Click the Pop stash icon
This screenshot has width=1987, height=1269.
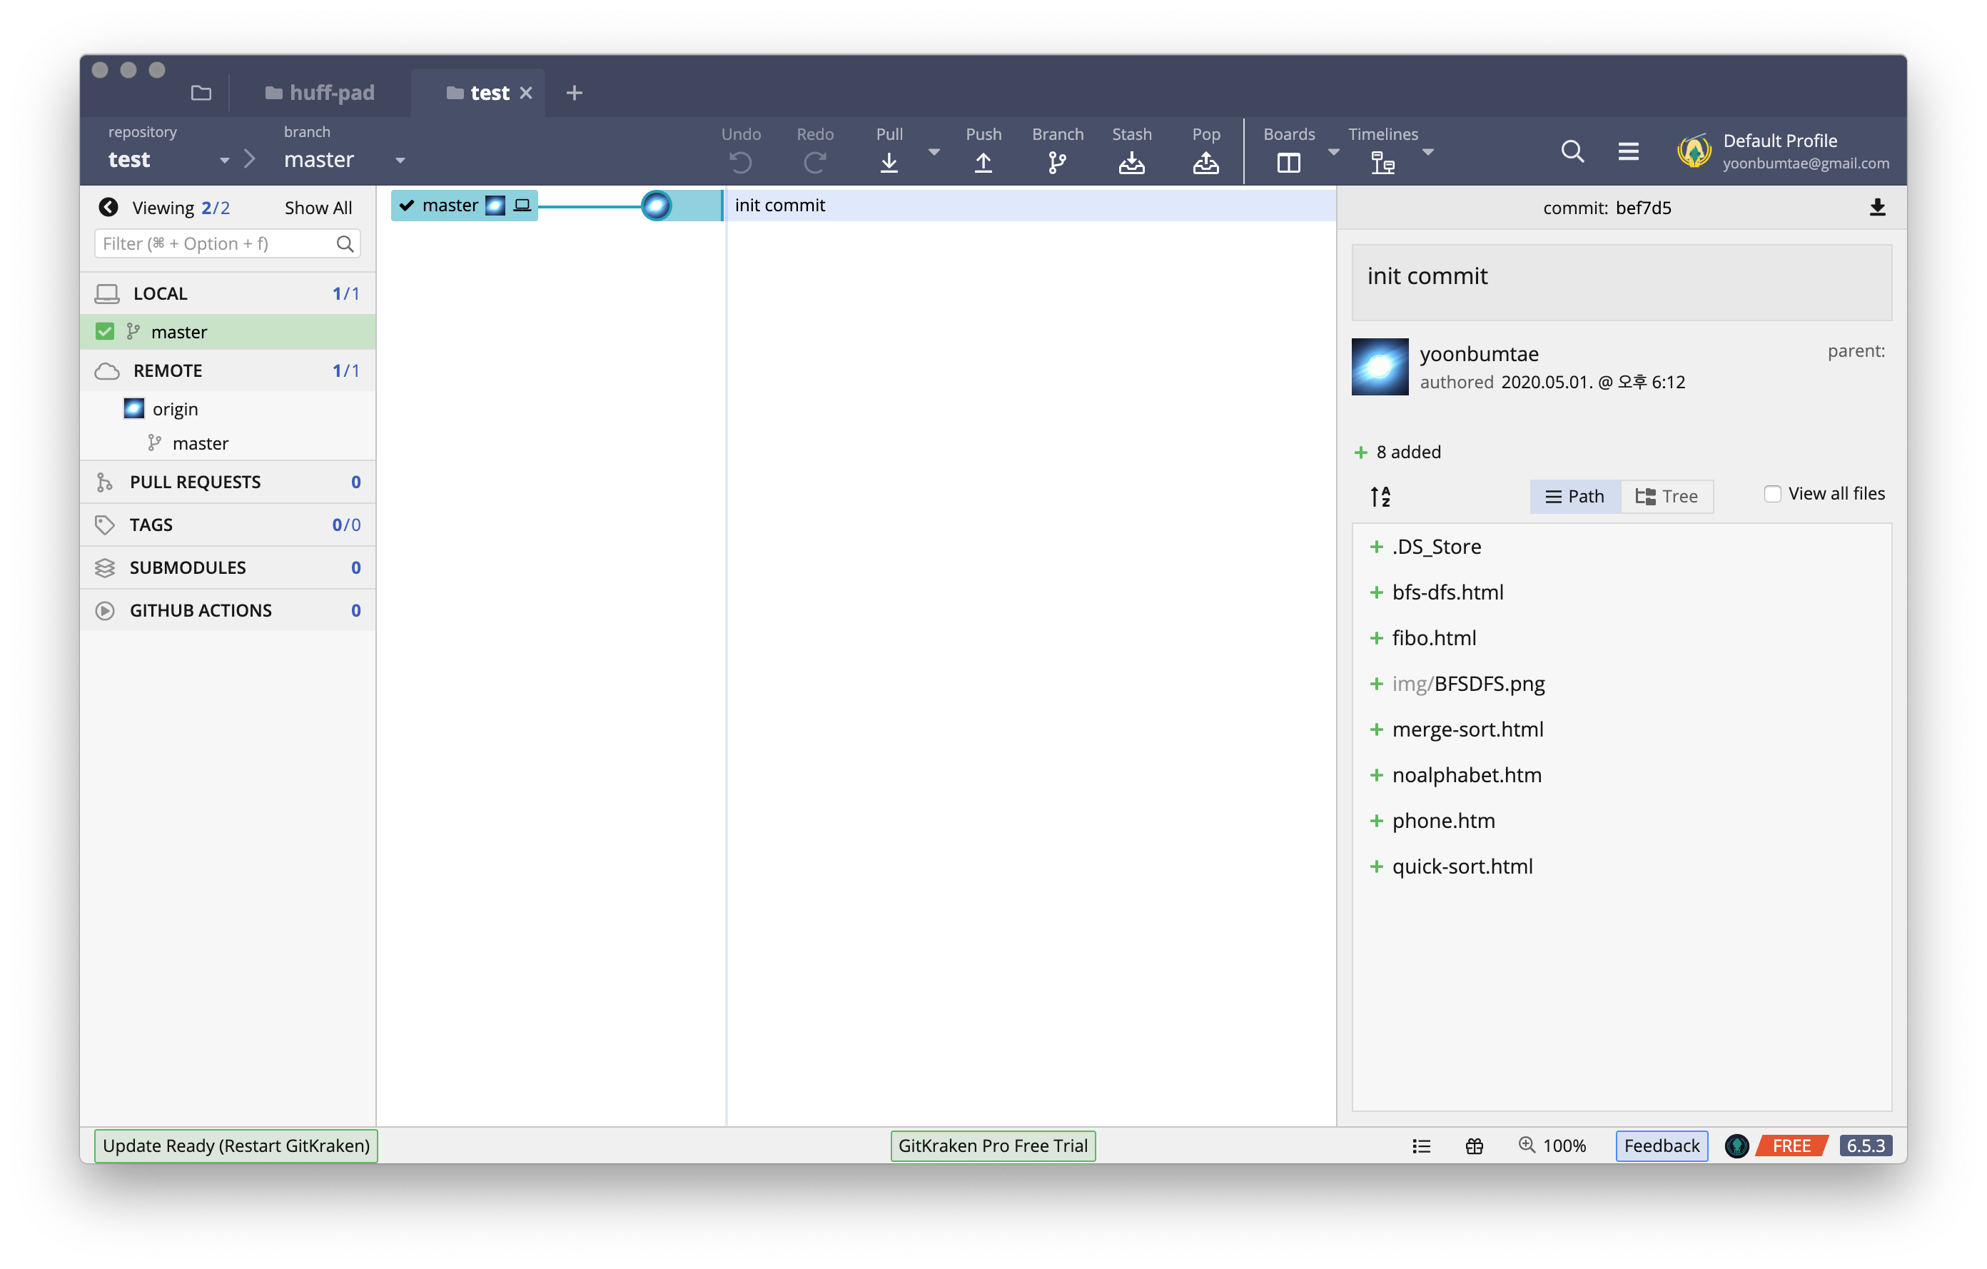point(1205,162)
